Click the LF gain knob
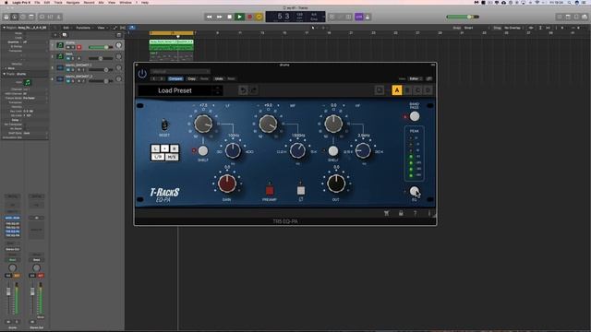The height and width of the screenshot is (332, 591). pos(203,124)
